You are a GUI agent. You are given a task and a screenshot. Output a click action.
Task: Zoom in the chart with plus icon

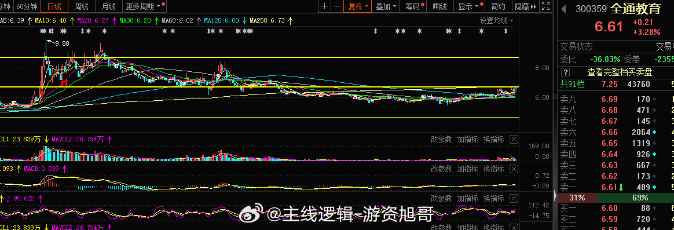tap(324, 6)
